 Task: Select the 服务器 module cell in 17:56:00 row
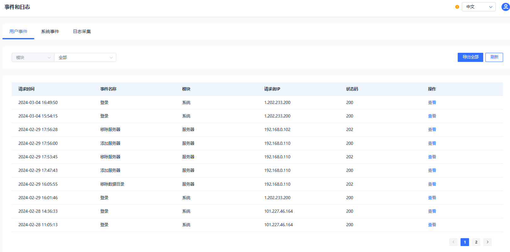coord(188,143)
